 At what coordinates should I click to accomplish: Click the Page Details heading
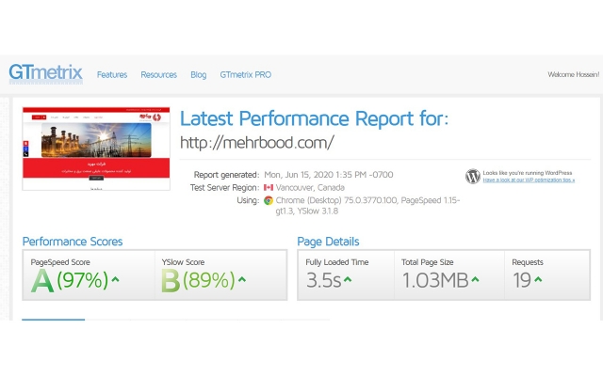point(328,242)
